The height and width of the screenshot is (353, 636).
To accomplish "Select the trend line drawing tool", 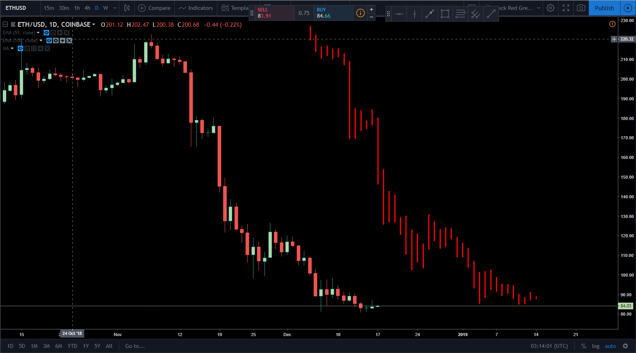I will (x=491, y=14).
